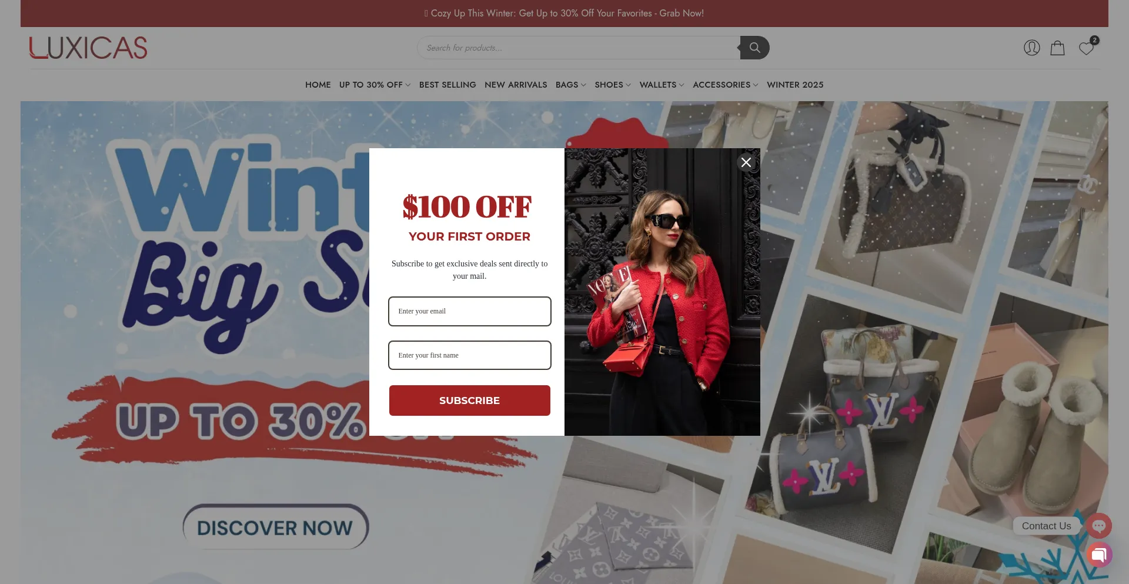The width and height of the screenshot is (1129, 584).
Task: Click the search magnifier icon
Action: [x=755, y=48]
